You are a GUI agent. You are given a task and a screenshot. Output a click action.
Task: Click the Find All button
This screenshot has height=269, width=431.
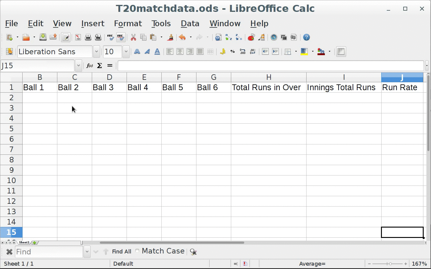tap(121, 252)
